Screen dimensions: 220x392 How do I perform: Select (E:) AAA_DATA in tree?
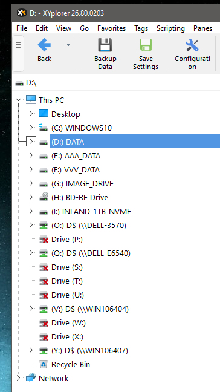76,156
